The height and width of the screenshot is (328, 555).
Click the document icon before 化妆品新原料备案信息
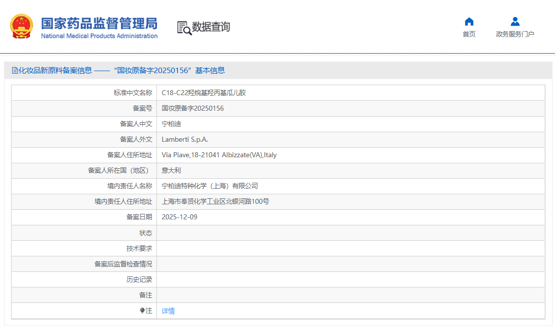pos(15,71)
